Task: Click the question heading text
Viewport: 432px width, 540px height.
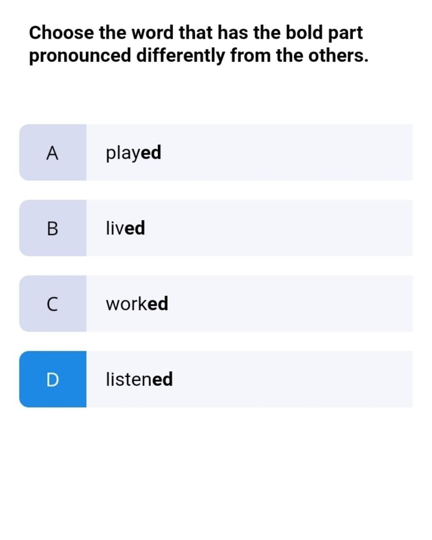Action: pyautogui.click(x=199, y=44)
